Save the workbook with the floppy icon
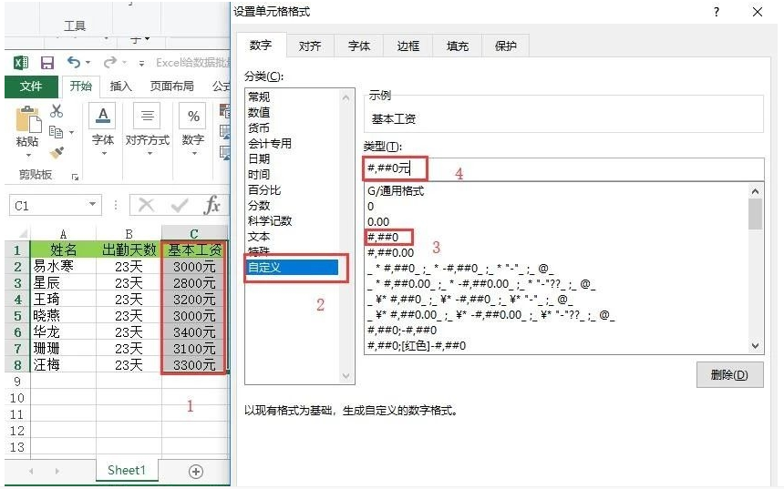The height and width of the screenshot is (489, 784). click(x=47, y=63)
